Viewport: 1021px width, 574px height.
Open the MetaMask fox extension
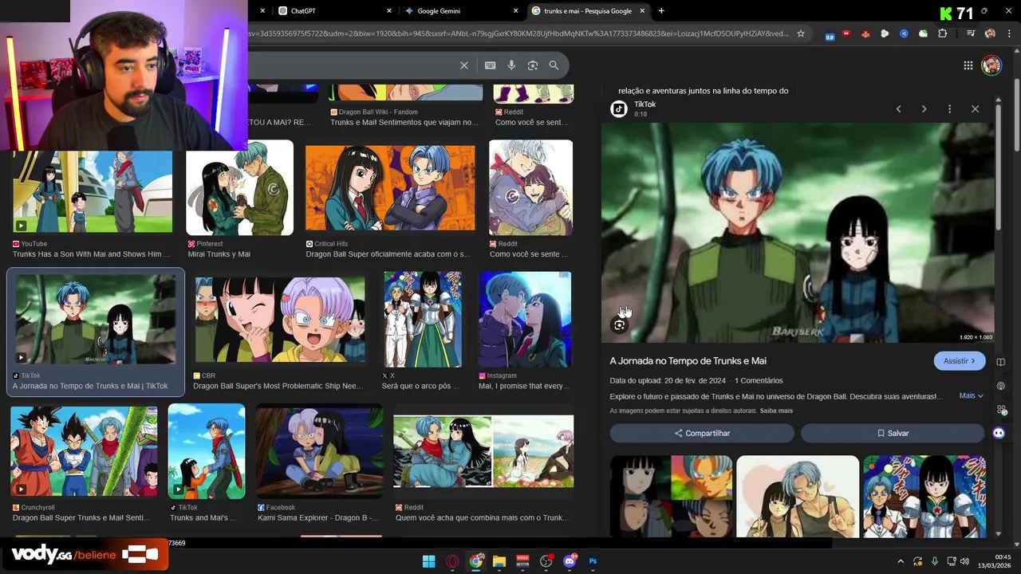tap(865, 33)
